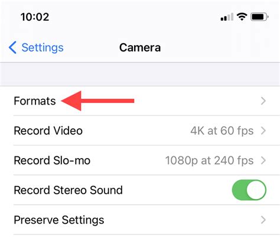Select the Record Slo-mo row

pyautogui.click(x=140, y=160)
